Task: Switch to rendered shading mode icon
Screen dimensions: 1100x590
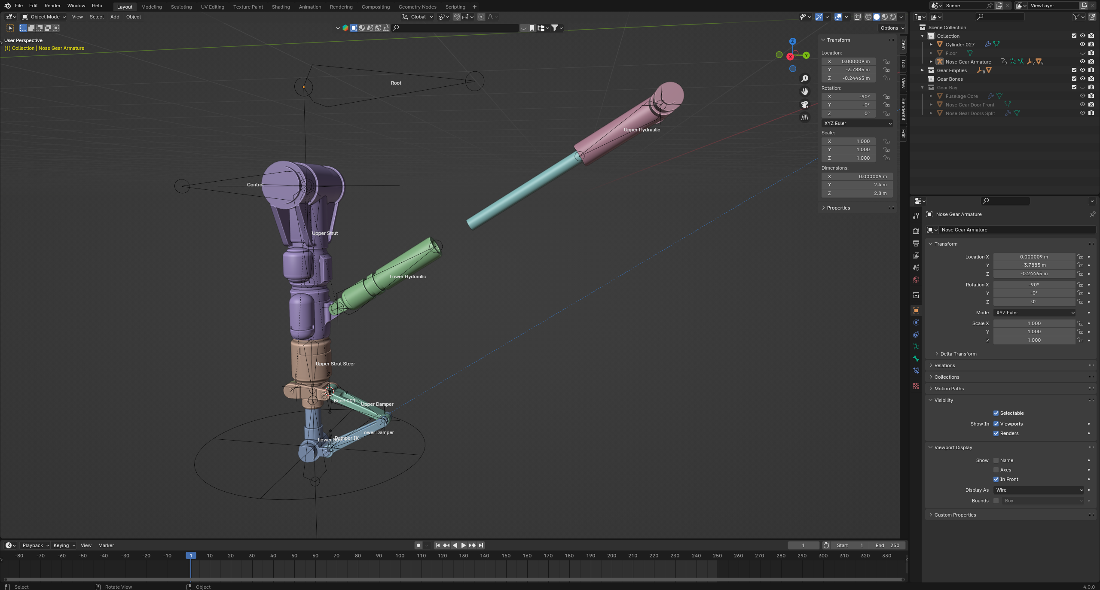Action: point(893,17)
